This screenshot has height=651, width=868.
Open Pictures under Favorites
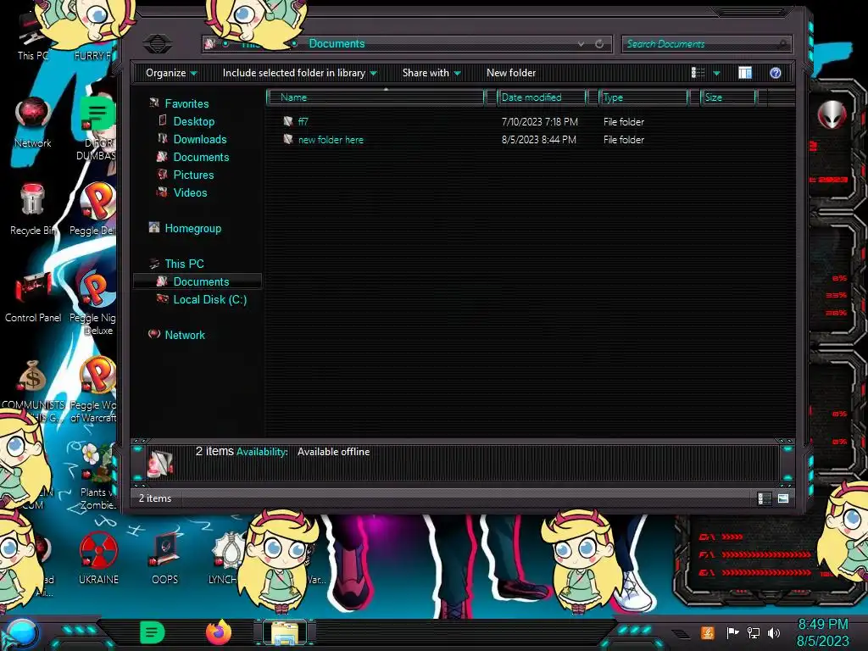tap(193, 175)
